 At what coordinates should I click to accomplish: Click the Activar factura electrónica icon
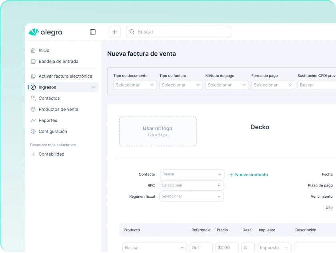pyautogui.click(x=33, y=76)
